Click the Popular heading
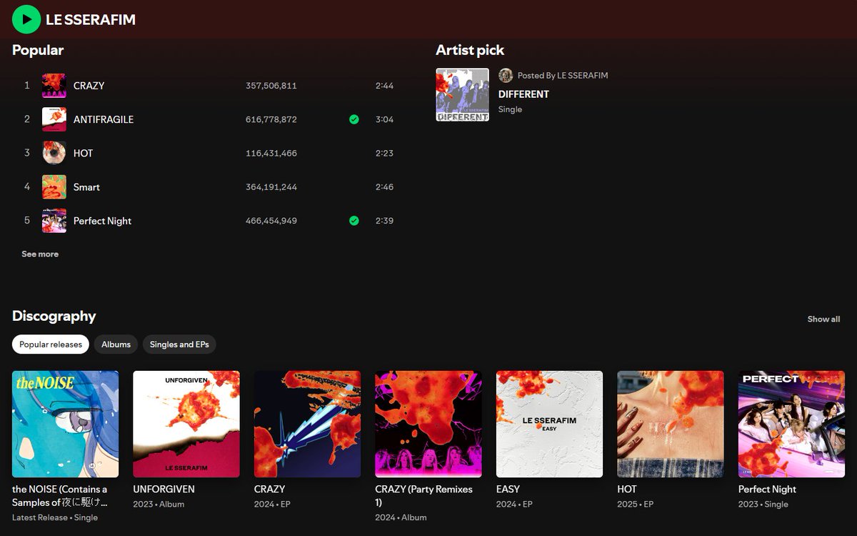 [x=38, y=50]
